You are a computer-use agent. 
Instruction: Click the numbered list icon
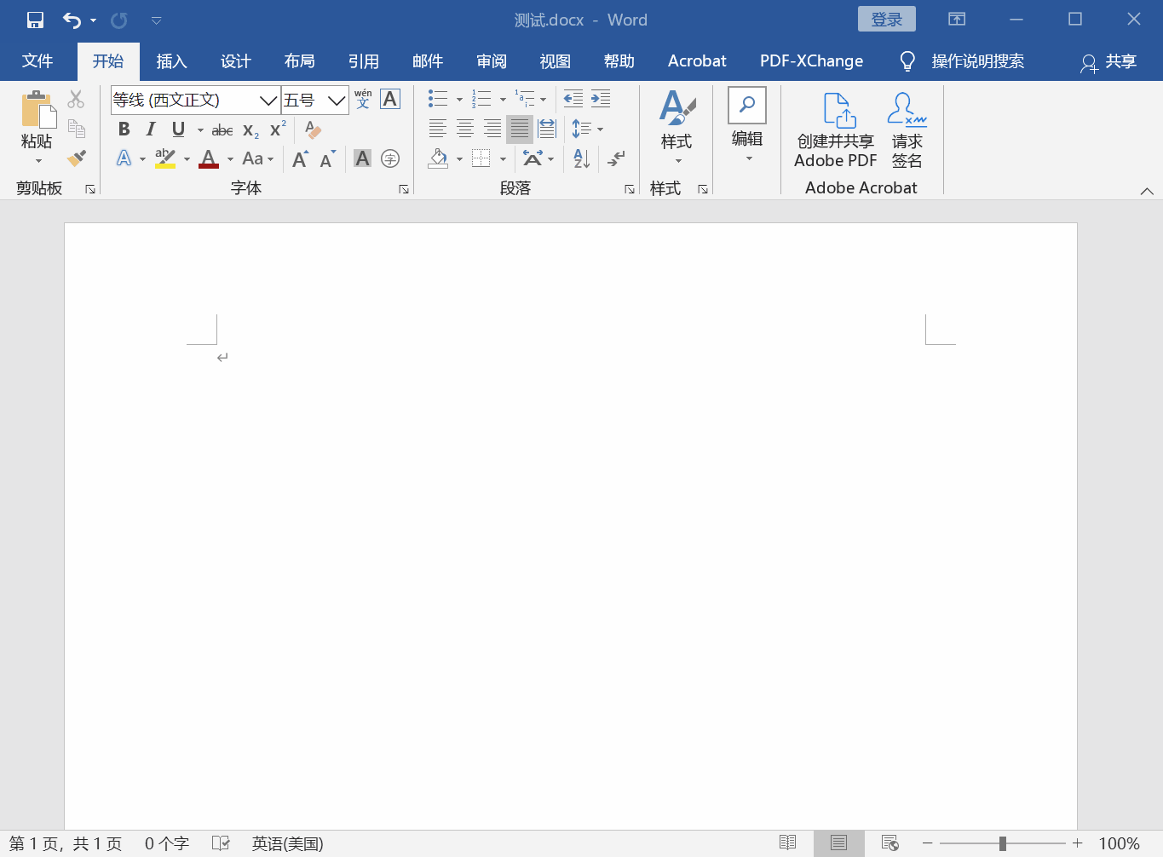click(x=481, y=99)
